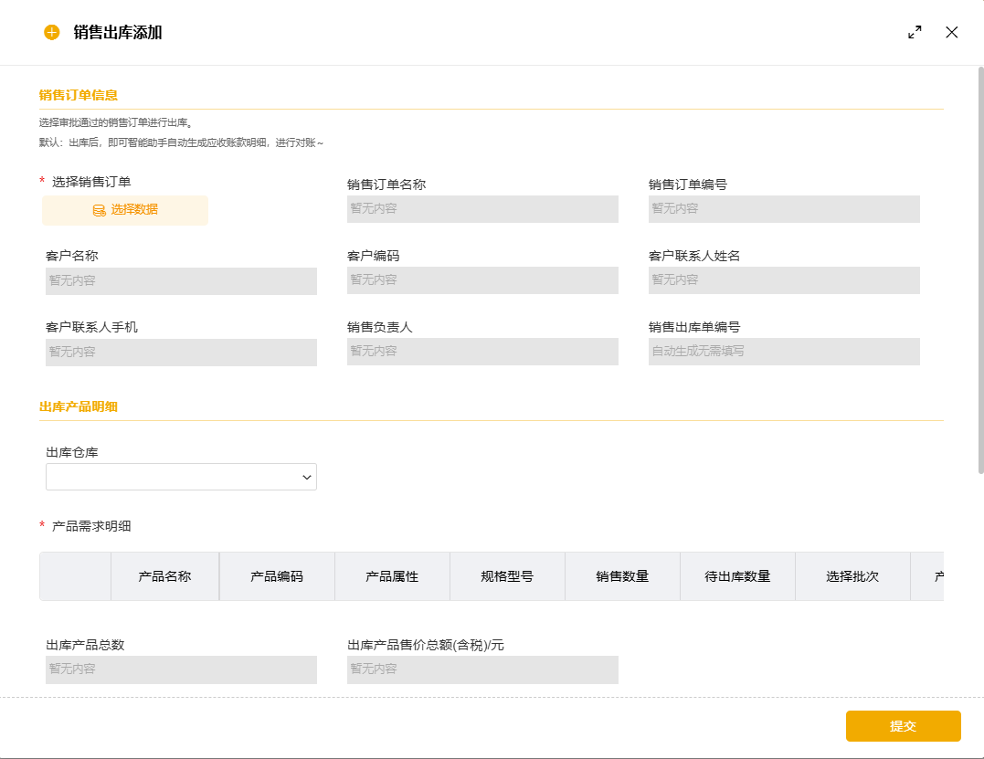Click the 客户联系人姓名 field
Screen dimensions: 984x759
point(784,280)
